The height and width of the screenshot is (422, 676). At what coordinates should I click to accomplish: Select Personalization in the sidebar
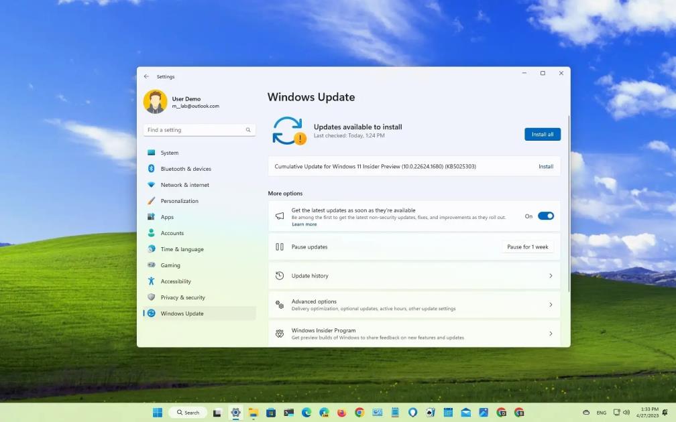[199, 201]
